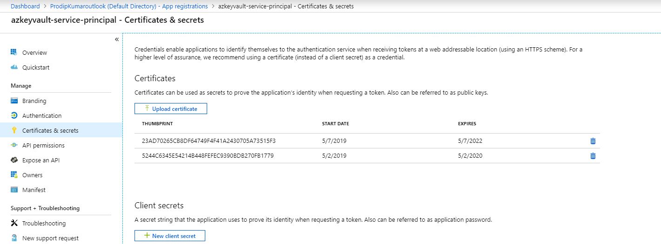Select the Branding icon in Manage section

pyautogui.click(x=14, y=101)
